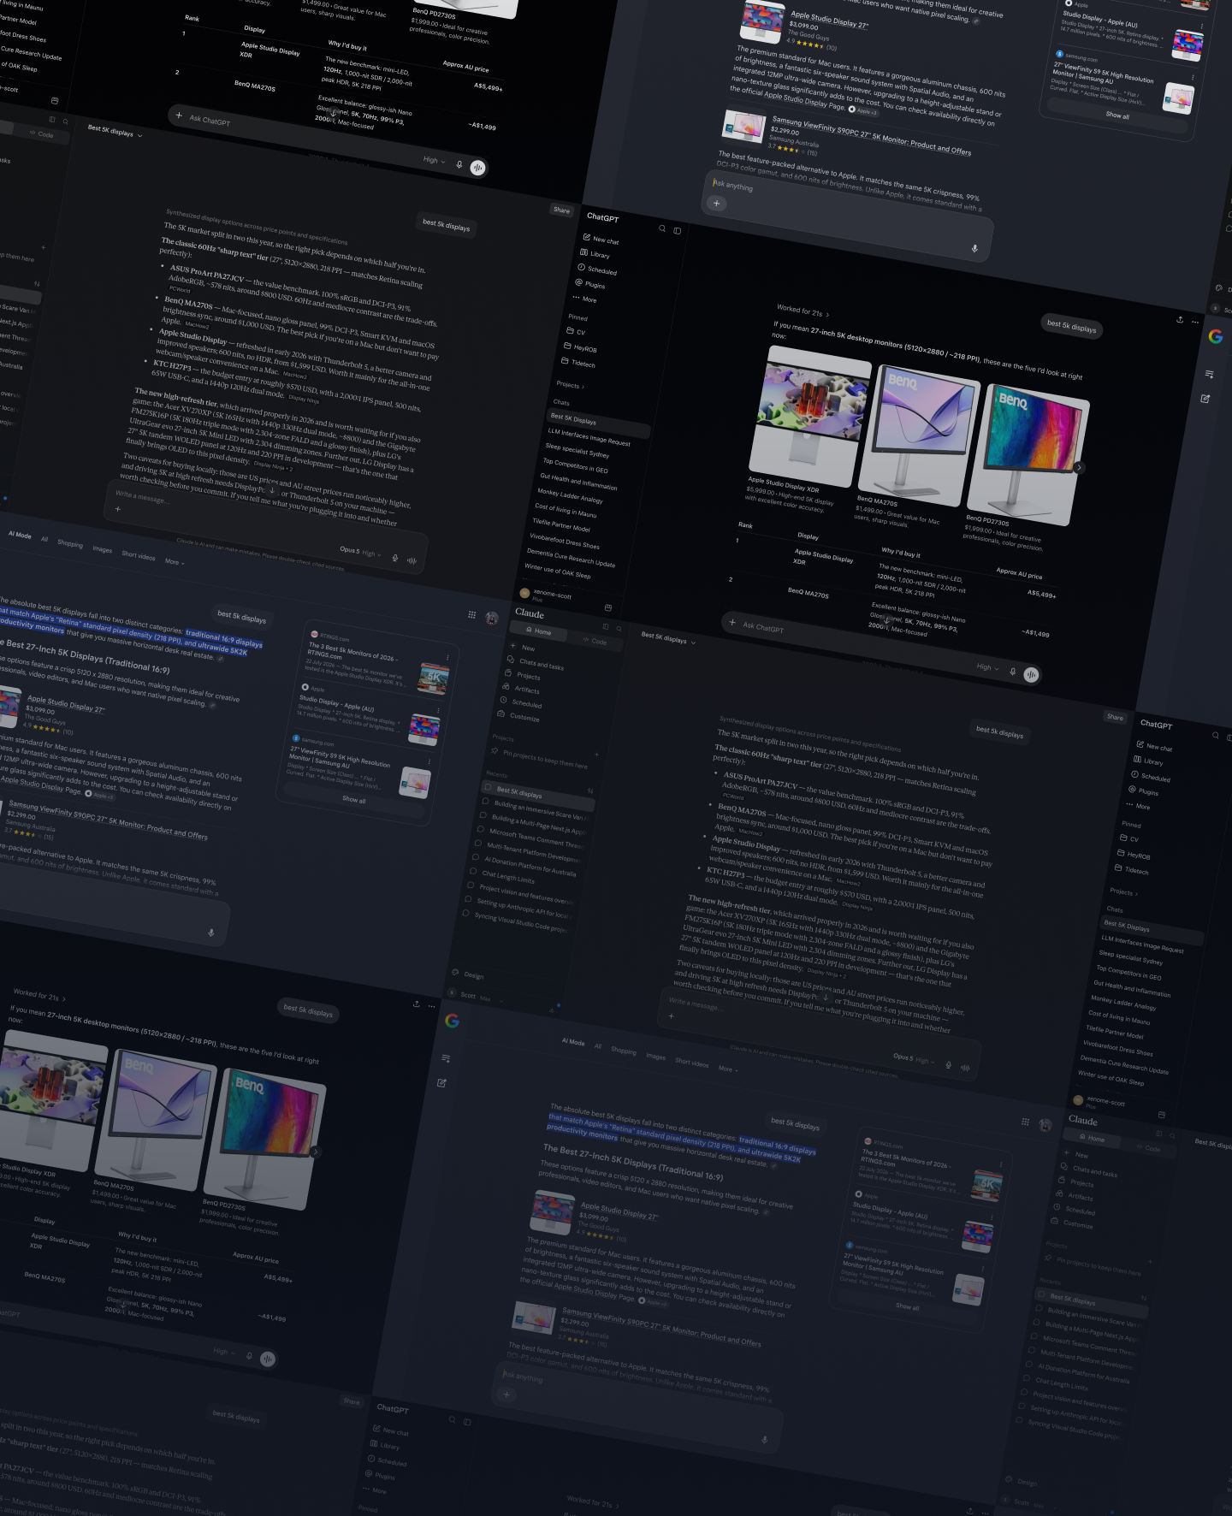Click the search icon in the complete Claude window's sidebar
The image size is (1232, 1516).
(x=619, y=629)
